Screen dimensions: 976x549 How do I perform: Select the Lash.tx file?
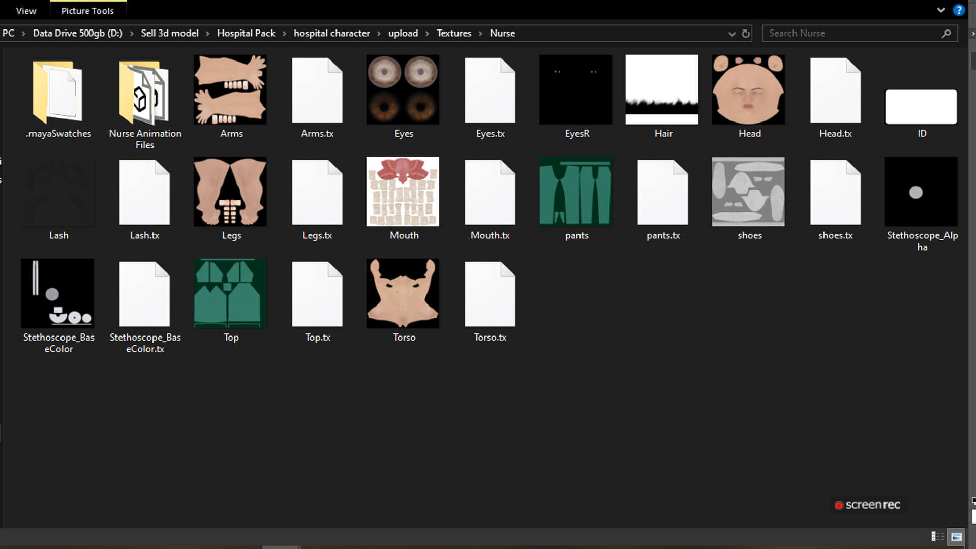tap(144, 192)
